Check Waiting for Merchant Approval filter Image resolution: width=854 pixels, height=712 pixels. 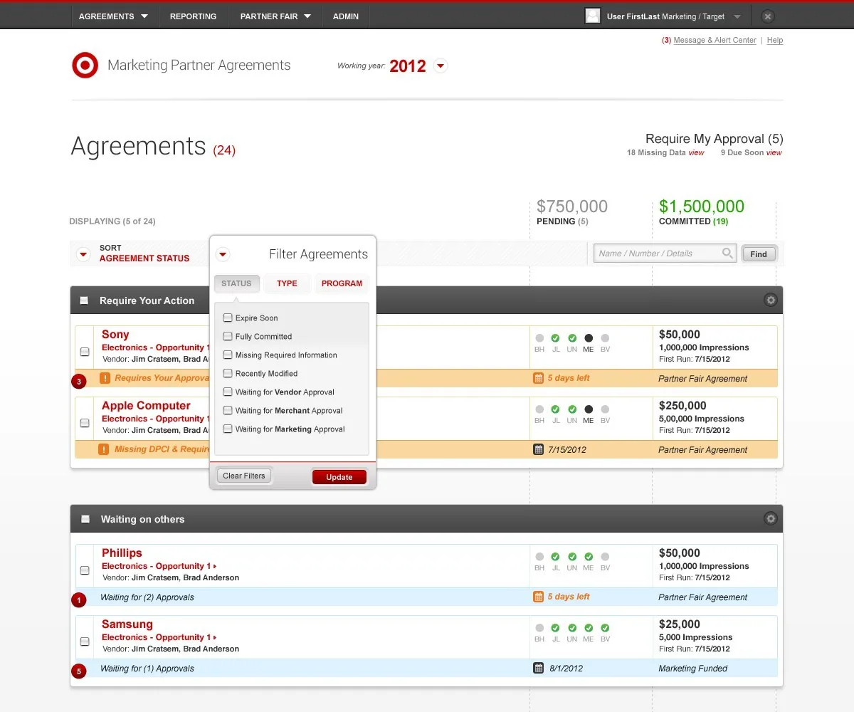pyautogui.click(x=228, y=410)
